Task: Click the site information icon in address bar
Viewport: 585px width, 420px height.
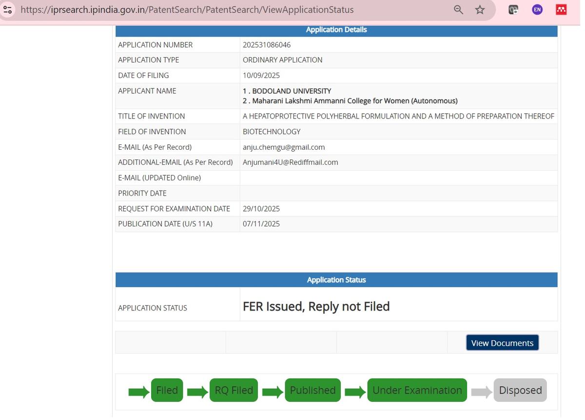Action: (7, 10)
